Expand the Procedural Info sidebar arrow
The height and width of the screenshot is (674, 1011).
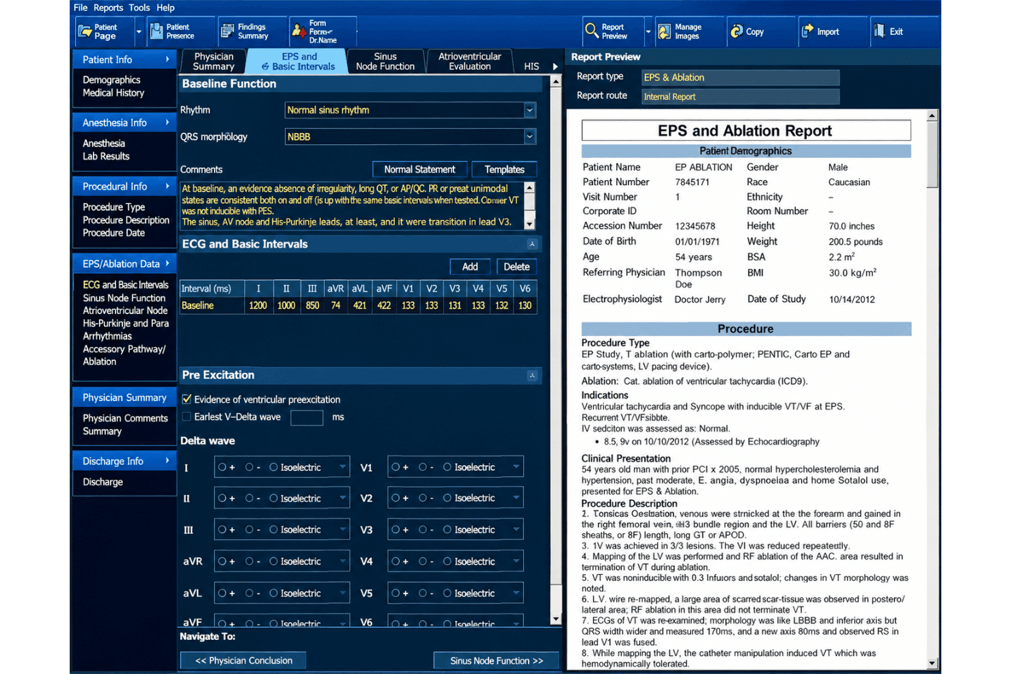[x=167, y=186]
